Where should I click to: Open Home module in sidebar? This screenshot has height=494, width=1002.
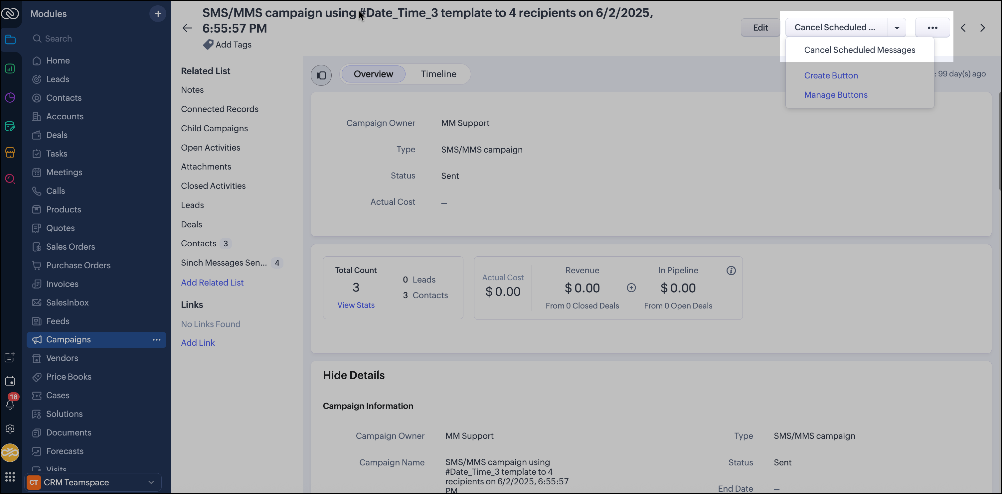58,61
